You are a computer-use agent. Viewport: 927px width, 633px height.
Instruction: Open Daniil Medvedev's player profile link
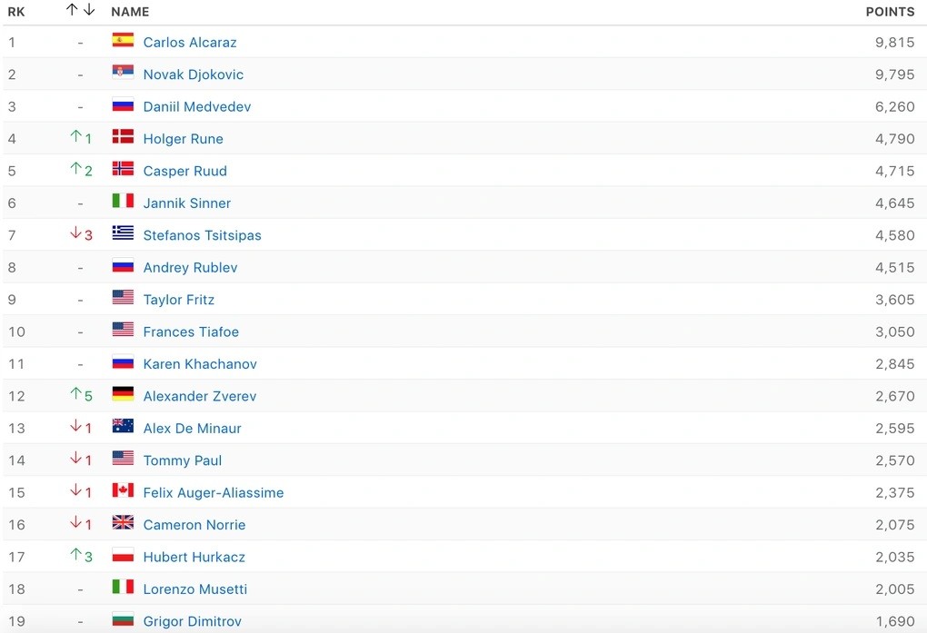tap(197, 106)
